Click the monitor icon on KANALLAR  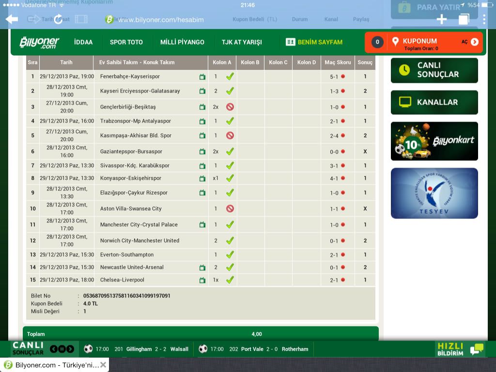pyautogui.click(x=405, y=102)
